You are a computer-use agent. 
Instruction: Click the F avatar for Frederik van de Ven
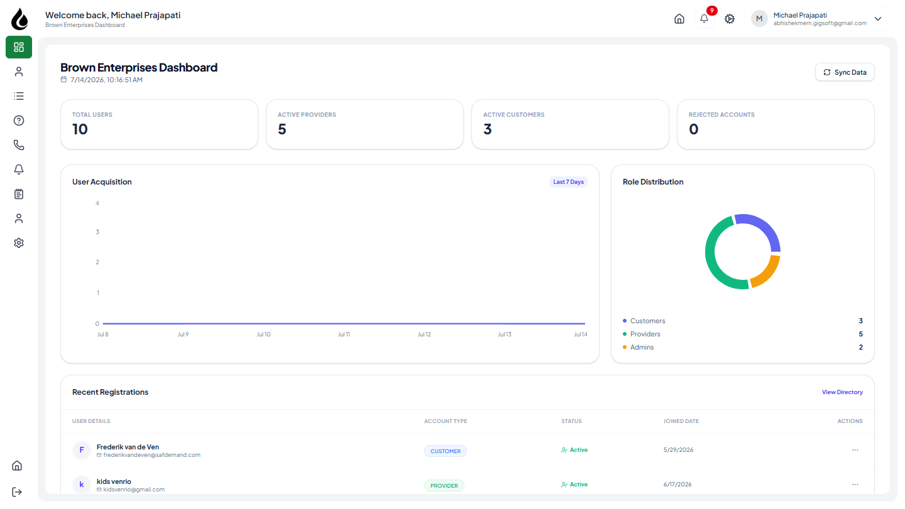(82, 450)
